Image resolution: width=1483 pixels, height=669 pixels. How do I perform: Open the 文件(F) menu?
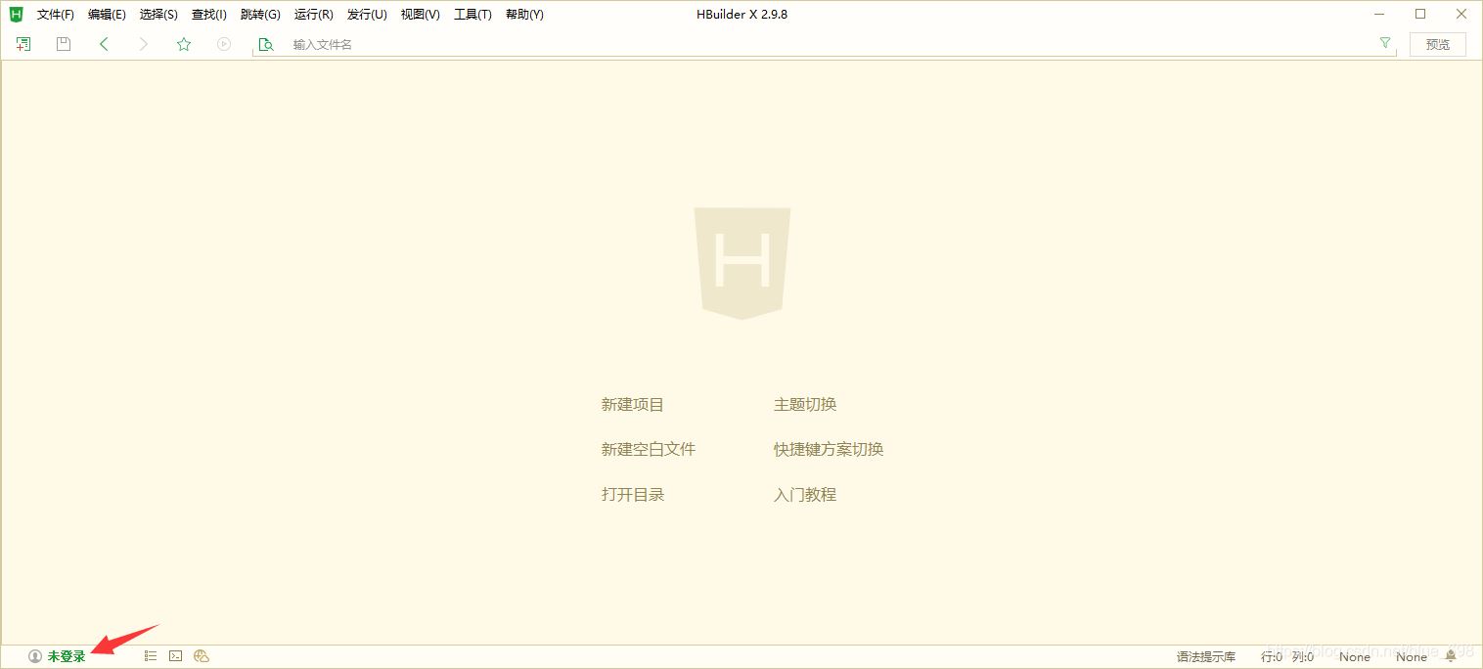54,14
